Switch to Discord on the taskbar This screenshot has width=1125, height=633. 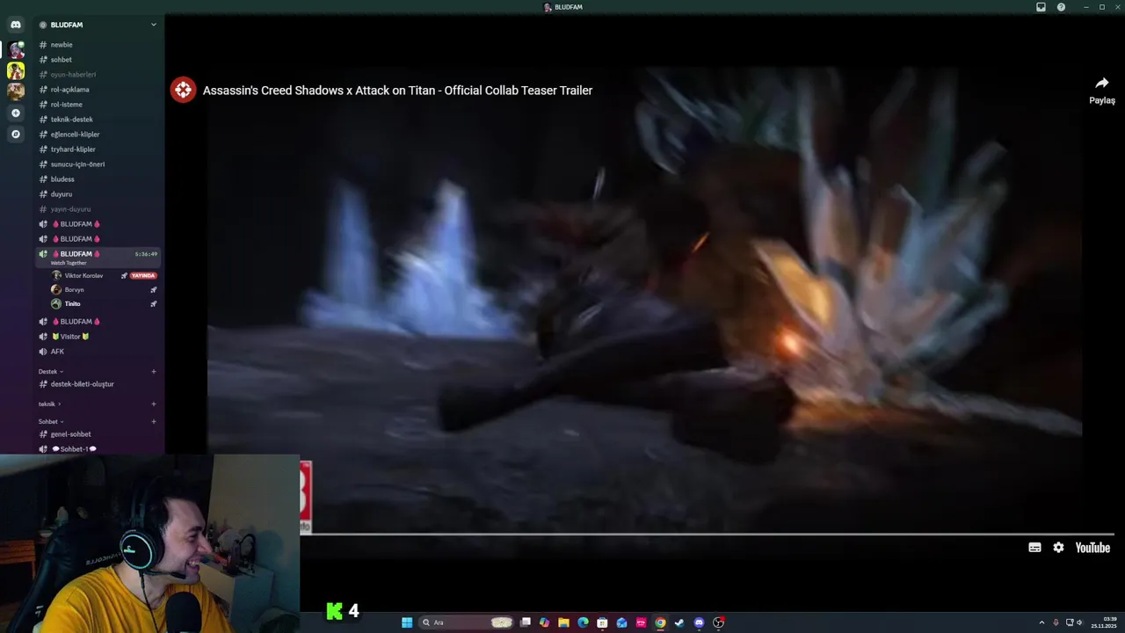[x=699, y=622]
